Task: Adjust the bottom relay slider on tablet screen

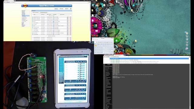Action: [80, 78]
